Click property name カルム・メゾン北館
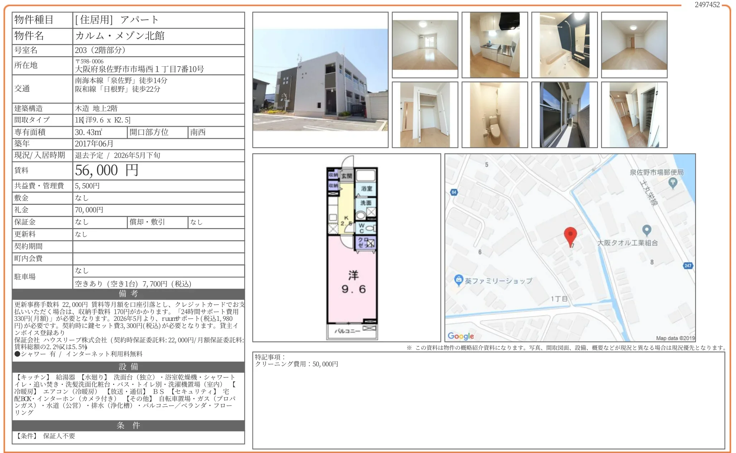Screen dimensions: 736x453 120,36
